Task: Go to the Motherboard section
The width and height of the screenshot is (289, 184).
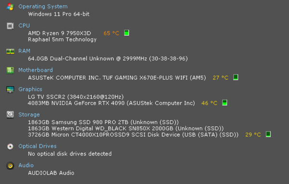Action: point(36,70)
